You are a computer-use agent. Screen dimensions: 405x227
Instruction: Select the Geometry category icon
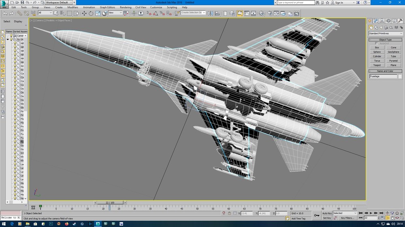tap(371, 27)
